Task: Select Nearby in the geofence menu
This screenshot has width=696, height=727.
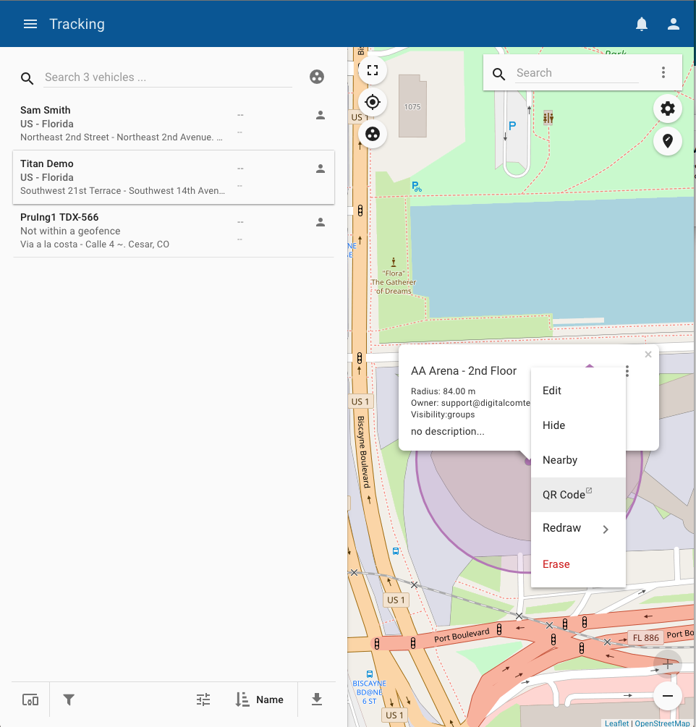Action: pos(578,460)
